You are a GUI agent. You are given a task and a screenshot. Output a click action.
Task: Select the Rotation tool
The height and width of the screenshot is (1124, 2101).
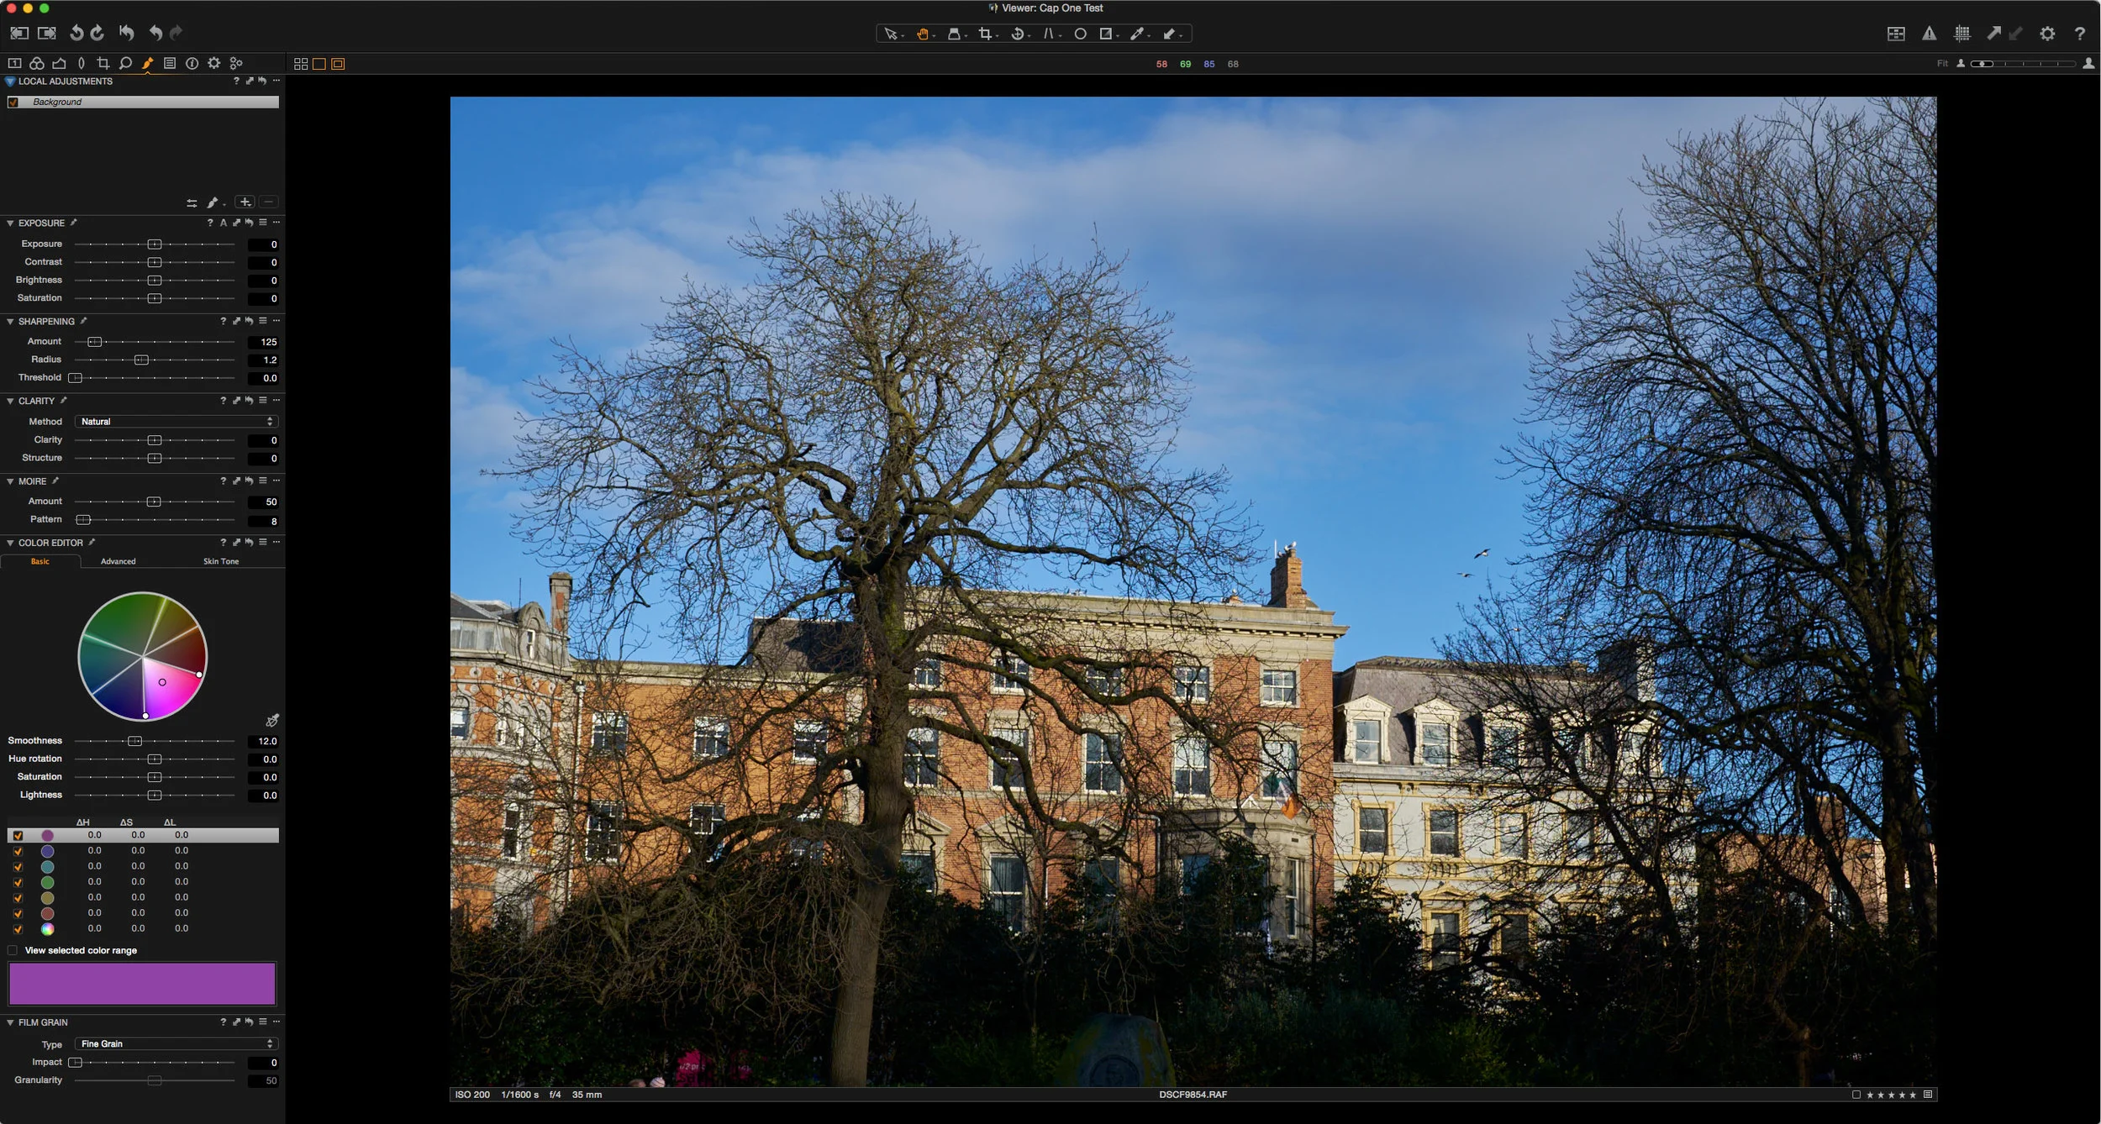tap(1017, 34)
